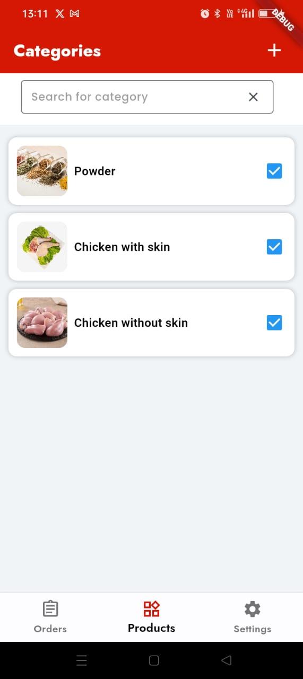303x679 pixels.
Task: Select the Powder category name
Action: click(95, 171)
